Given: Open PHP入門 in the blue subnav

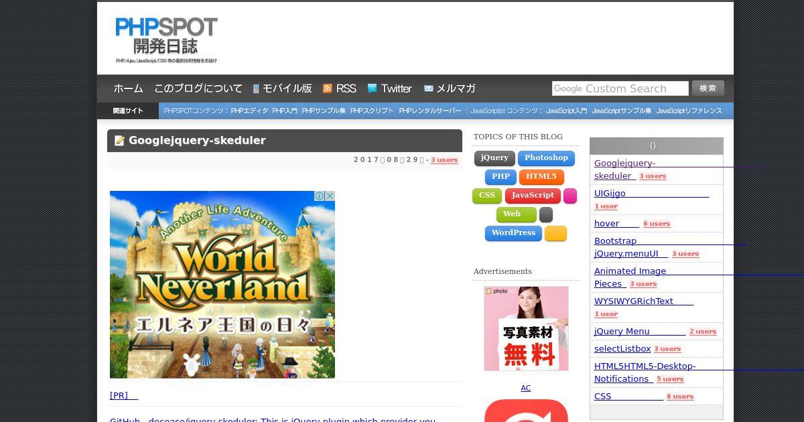Looking at the screenshot, I should pyautogui.click(x=285, y=111).
